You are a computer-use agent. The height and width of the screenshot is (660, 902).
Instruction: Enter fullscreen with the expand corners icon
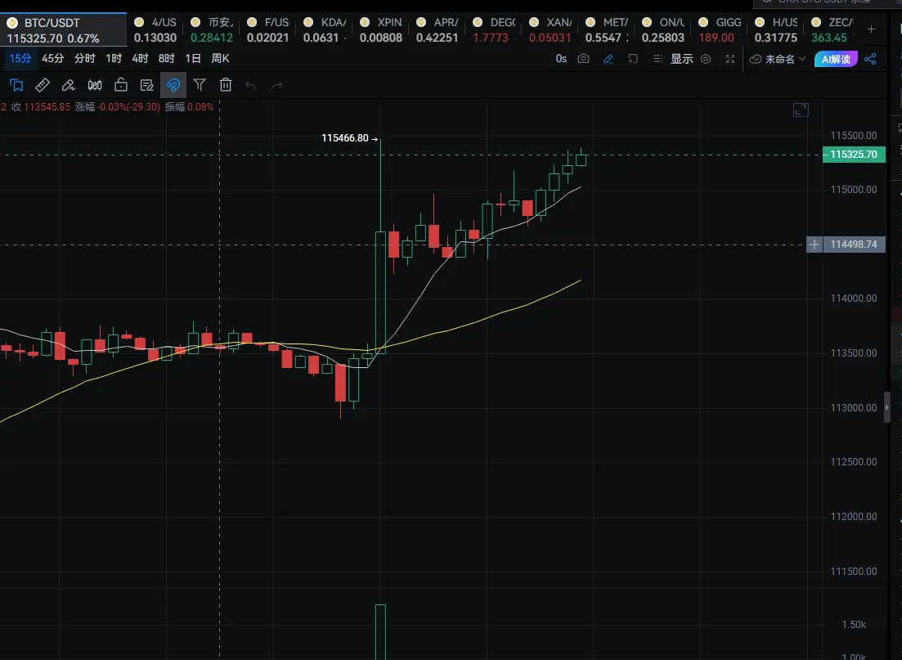pyautogui.click(x=730, y=59)
